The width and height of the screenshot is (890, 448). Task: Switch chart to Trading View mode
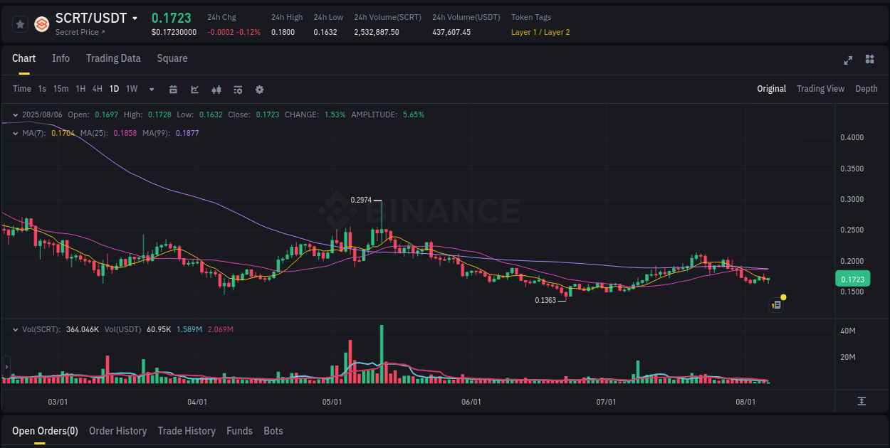click(820, 89)
